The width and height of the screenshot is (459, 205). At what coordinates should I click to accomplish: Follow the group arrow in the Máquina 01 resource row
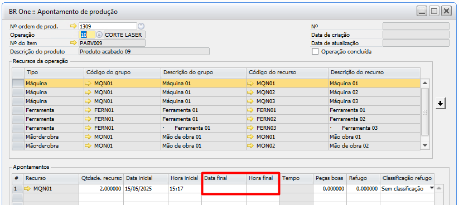89,84
